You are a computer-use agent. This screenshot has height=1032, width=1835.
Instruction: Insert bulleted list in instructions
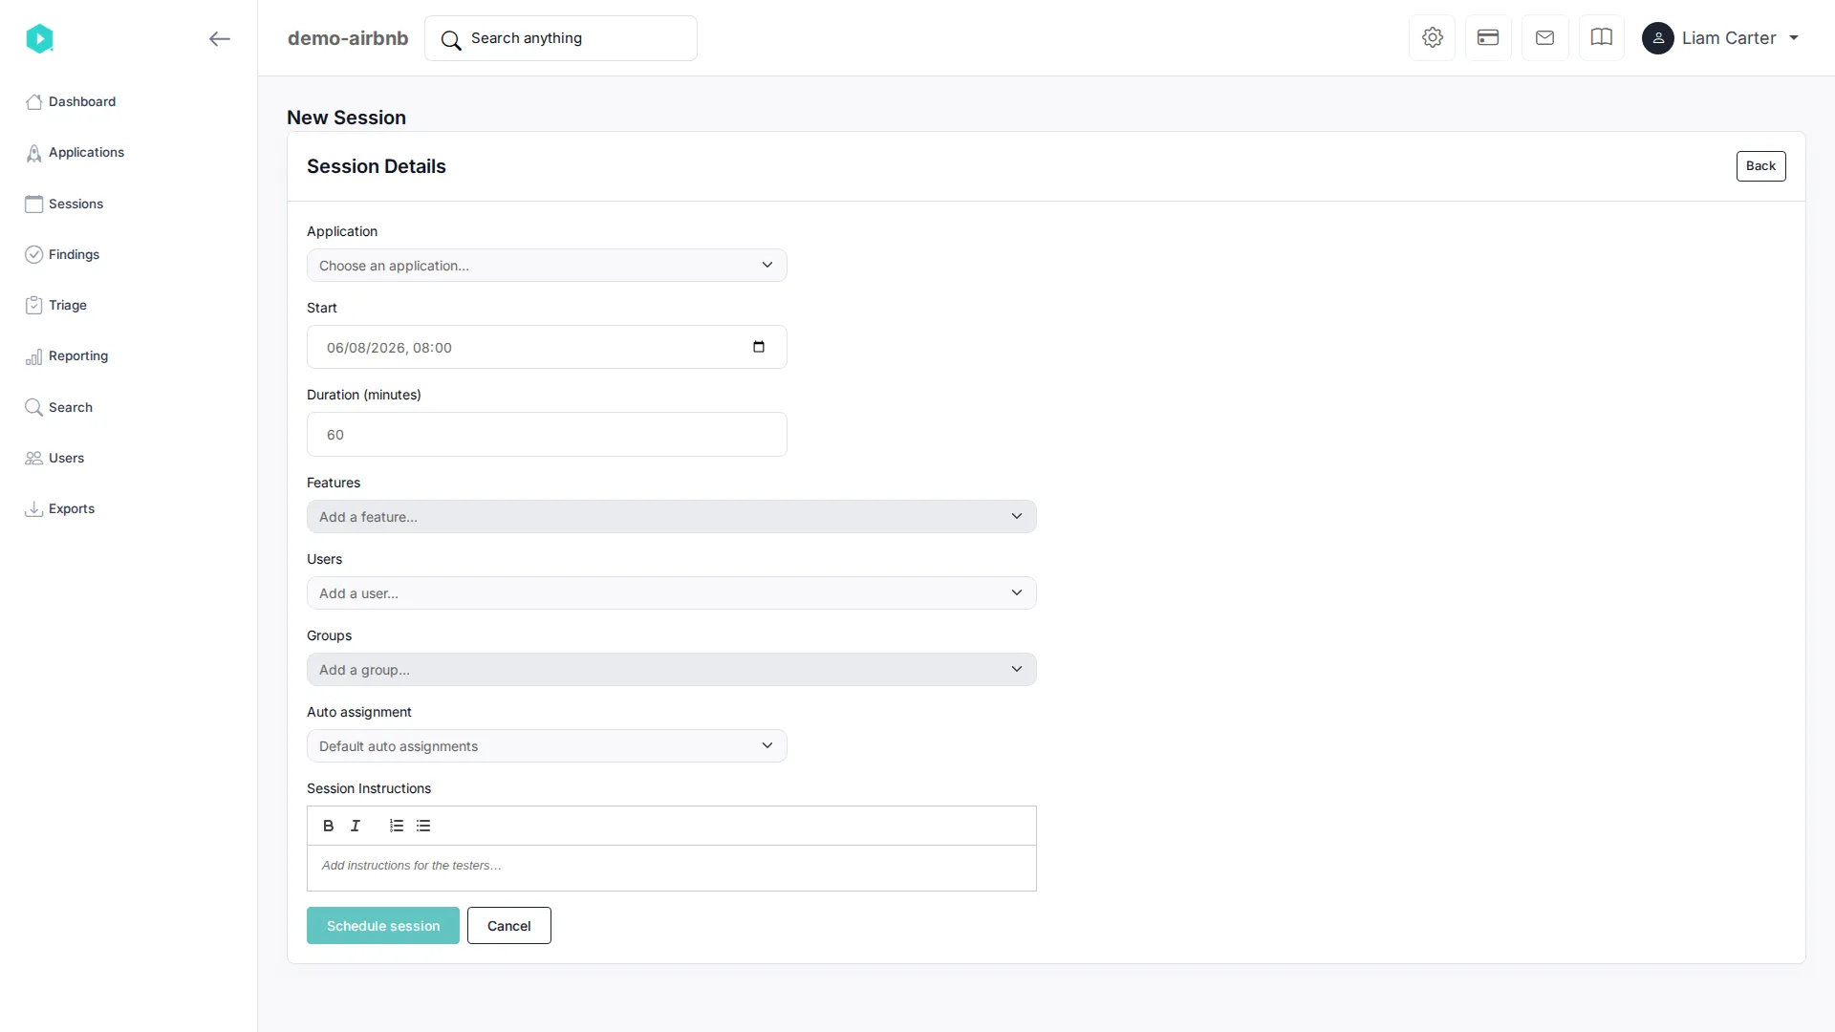tap(423, 826)
